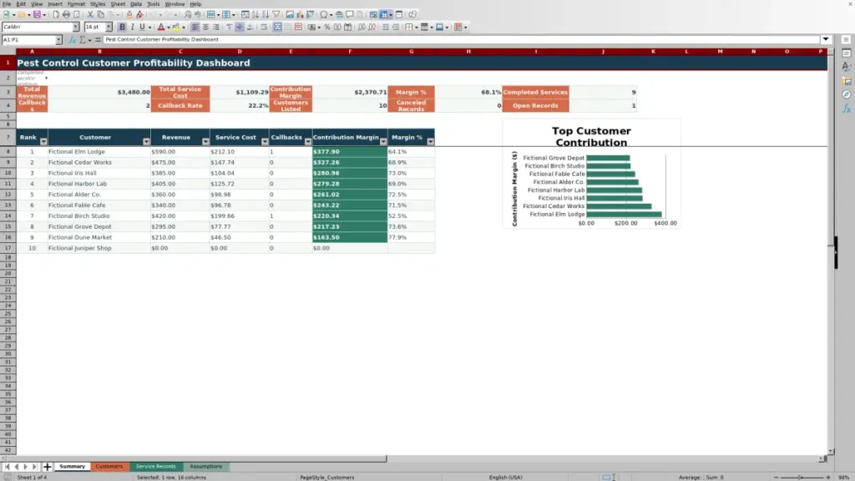Click the zoom slider in the status bar

coord(801,477)
